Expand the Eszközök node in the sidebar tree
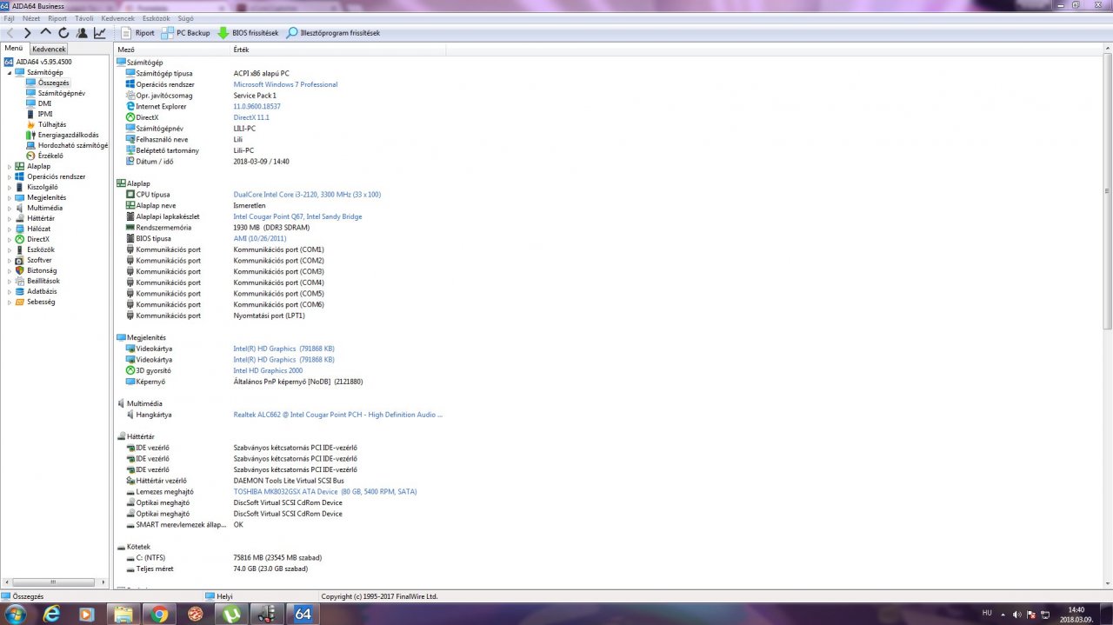The height and width of the screenshot is (625, 1113). (10, 249)
